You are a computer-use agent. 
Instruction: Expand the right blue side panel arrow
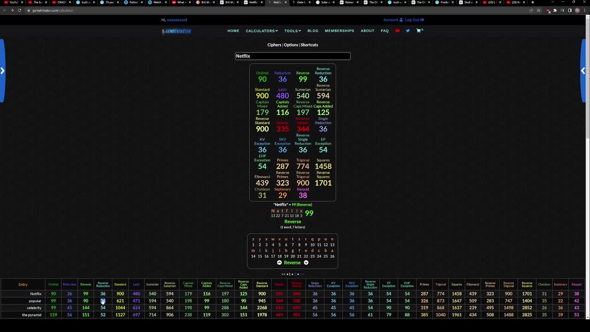(583, 71)
